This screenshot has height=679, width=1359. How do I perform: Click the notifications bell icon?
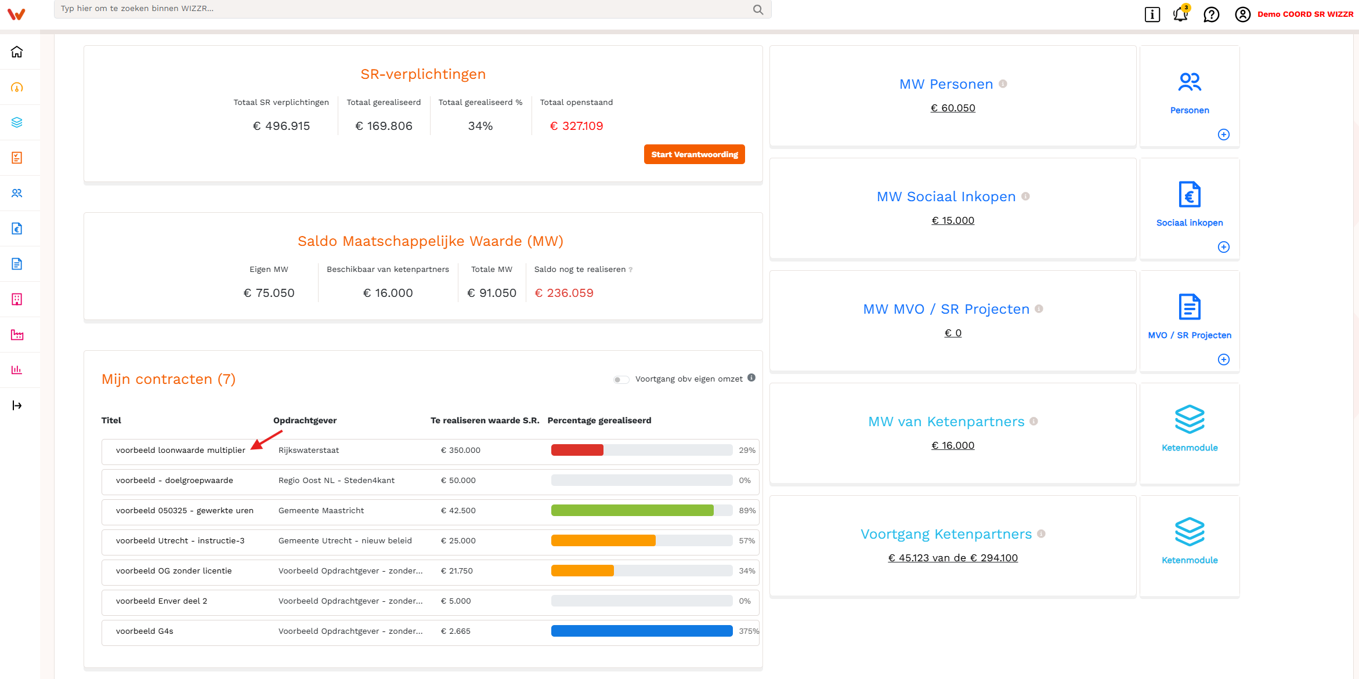coord(1181,14)
